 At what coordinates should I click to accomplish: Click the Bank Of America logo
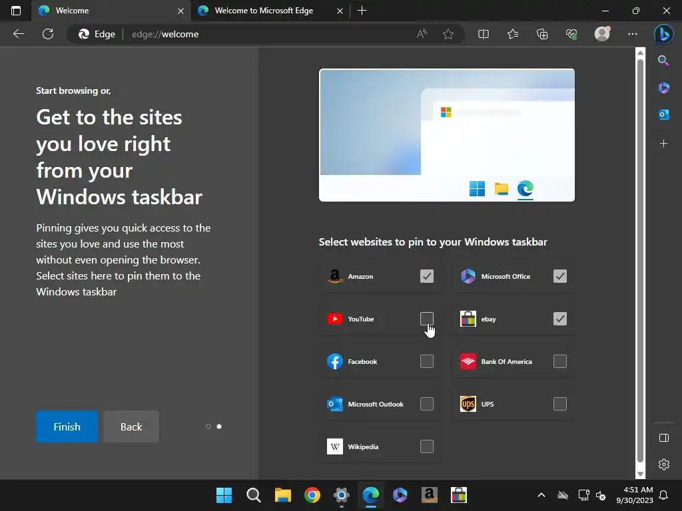coord(468,361)
